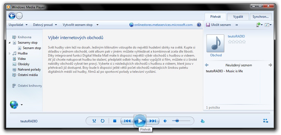Screen dimensions: 281x135
Task: Skip to the next track
Action: pos(153,121)
